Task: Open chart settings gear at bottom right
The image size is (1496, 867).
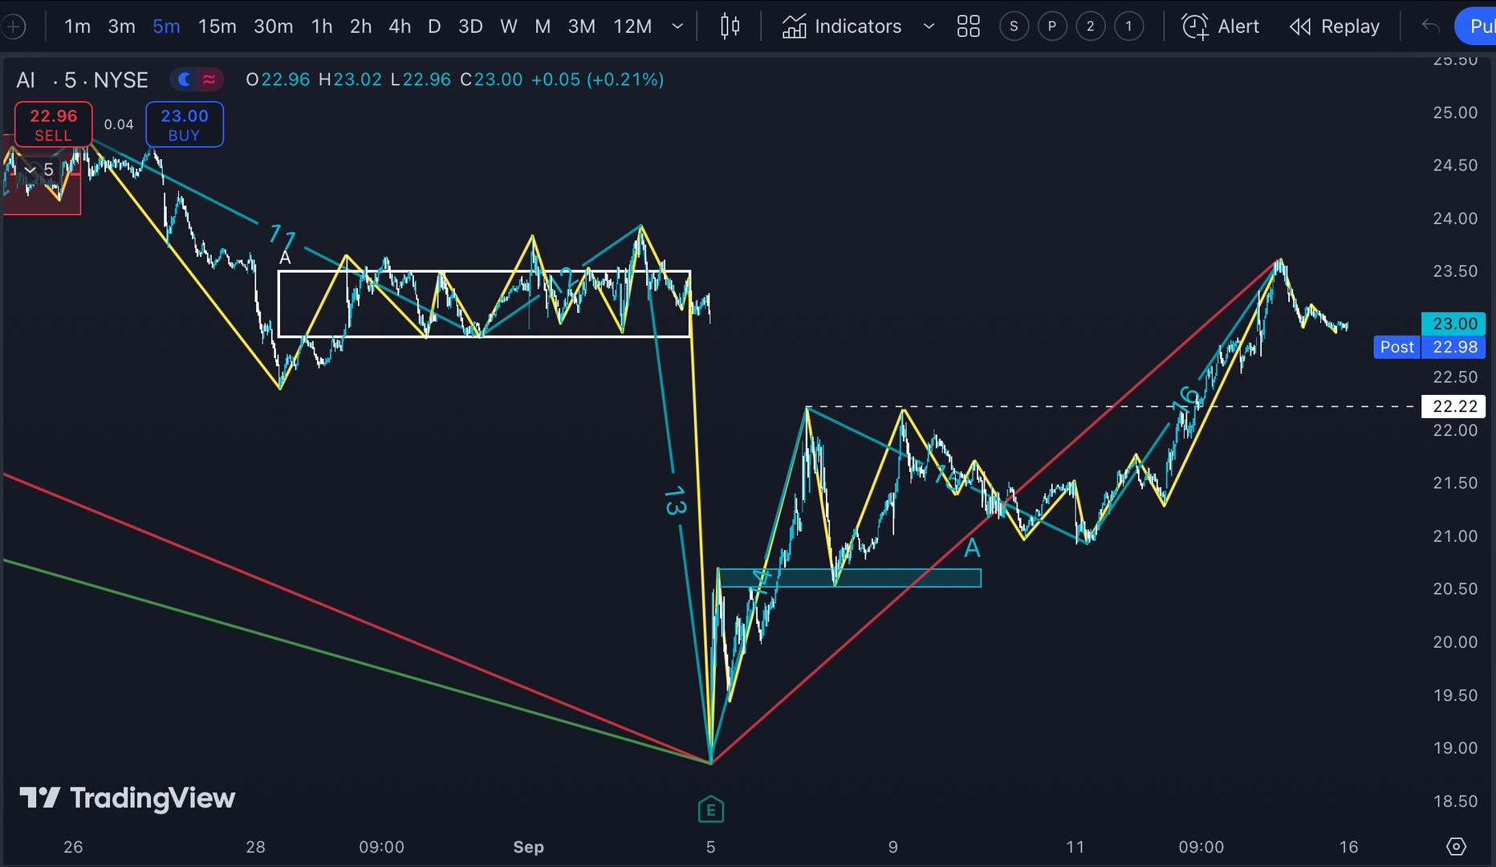Action: (1456, 846)
